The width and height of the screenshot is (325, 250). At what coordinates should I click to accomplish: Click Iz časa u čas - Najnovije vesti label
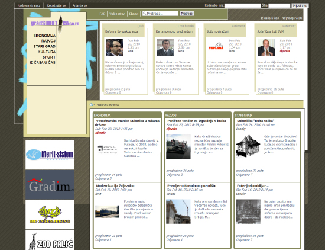(x=281, y=18)
